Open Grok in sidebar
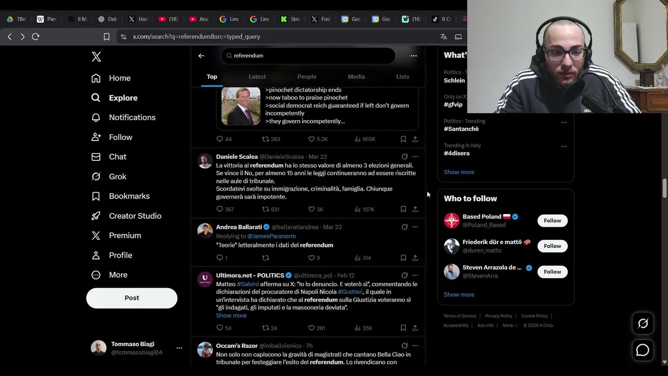The height and width of the screenshot is (376, 668). pos(109,177)
